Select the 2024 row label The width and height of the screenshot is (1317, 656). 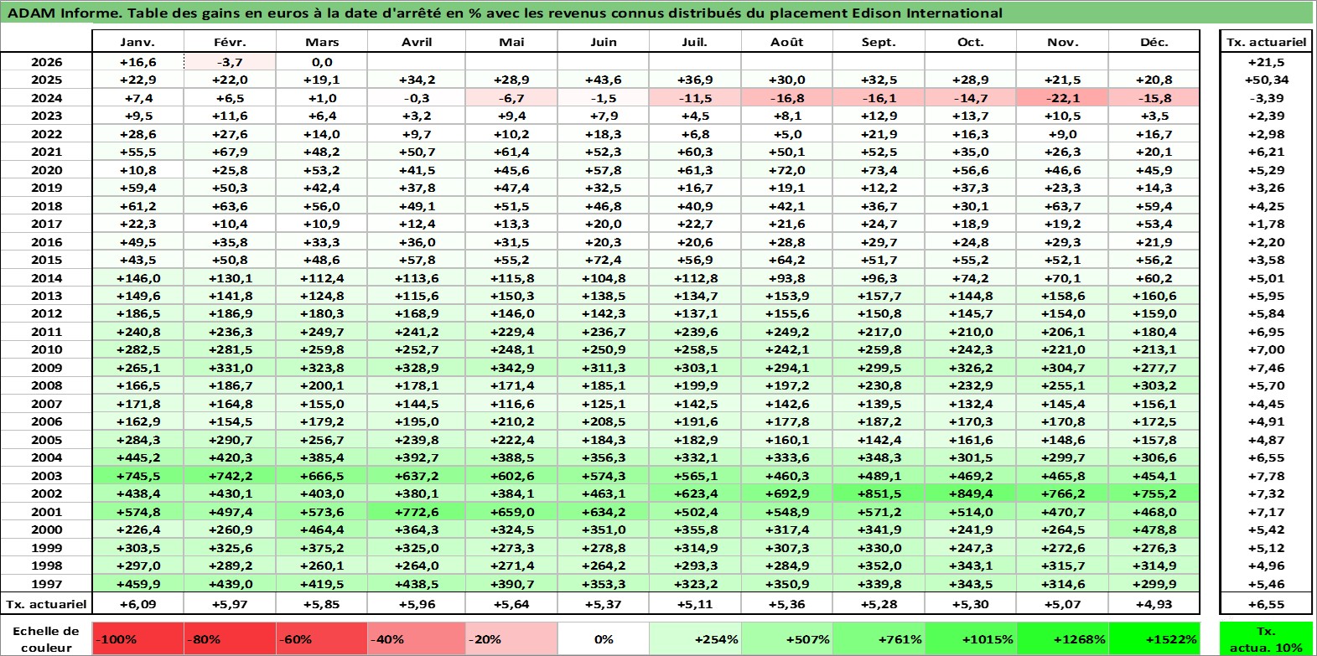coord(47,98)
